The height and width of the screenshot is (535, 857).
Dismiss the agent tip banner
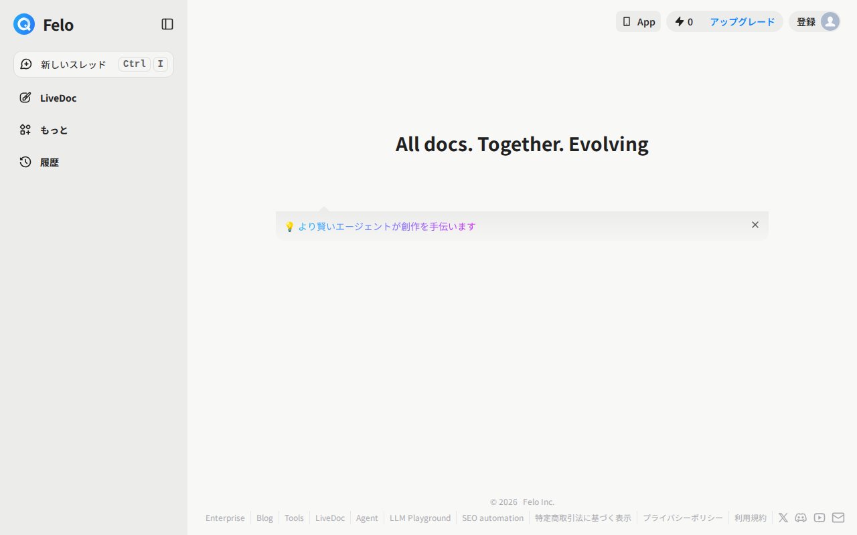tap(755, 225)
